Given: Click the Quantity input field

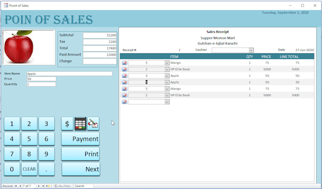Looking at the screenshot, I should (x=41, y=84).
